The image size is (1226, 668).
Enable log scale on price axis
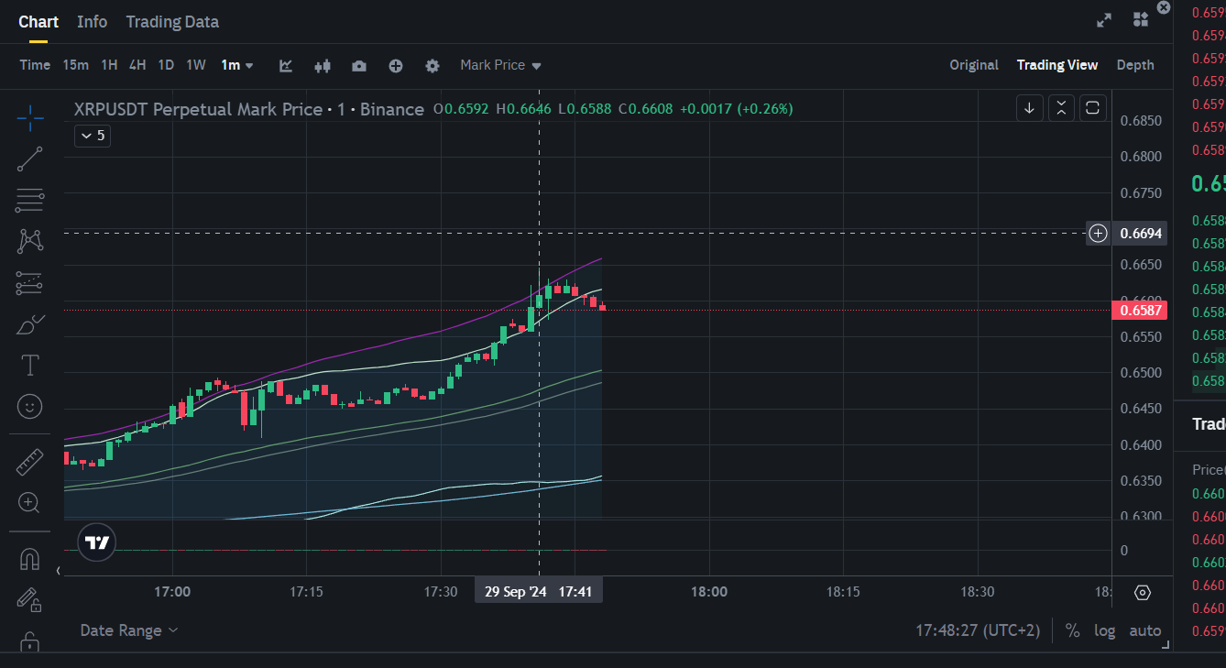point(1104,630)
